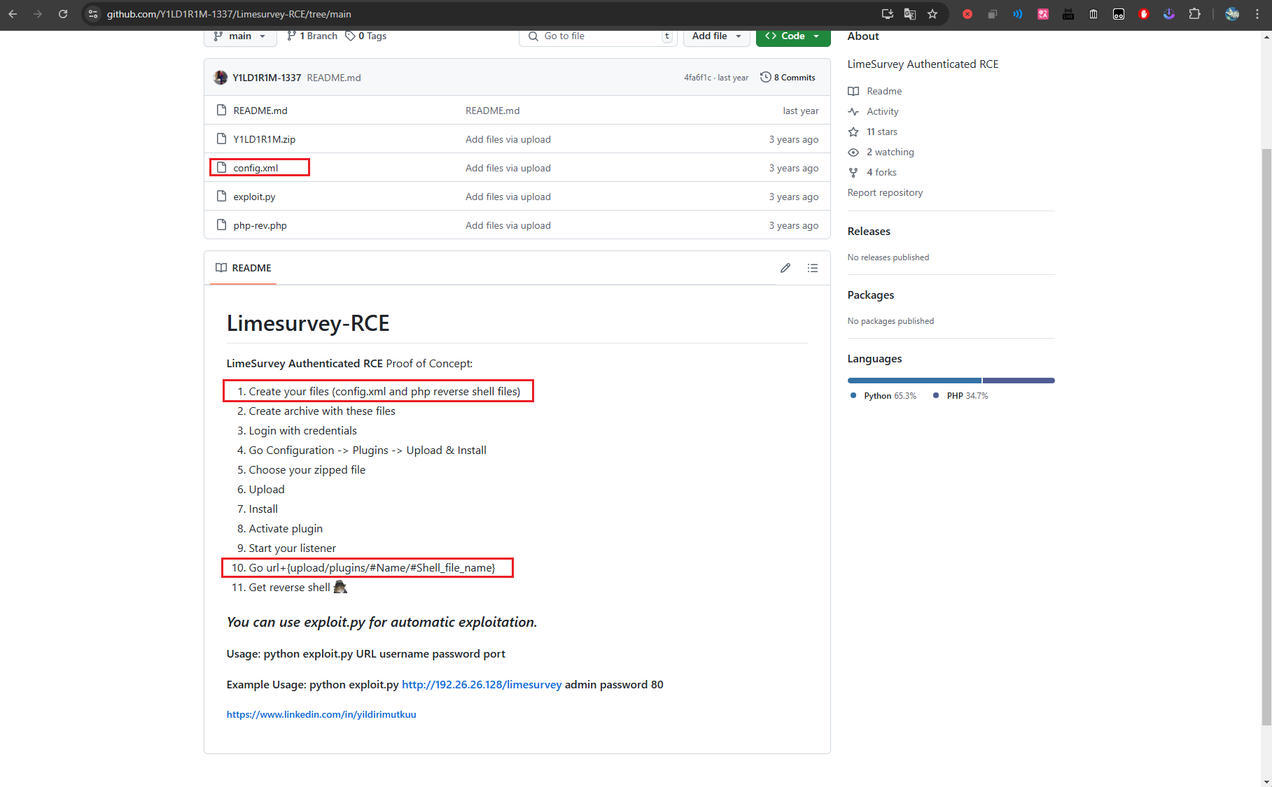Screen dimensions: 1272x787
Task: Open the Packages heading link
Action: [x=870, y=295]
